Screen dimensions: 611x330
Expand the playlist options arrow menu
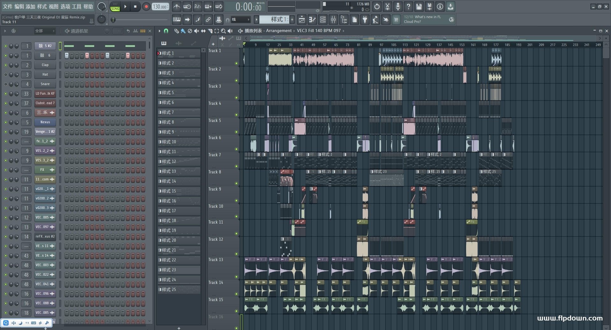(160, 31)
